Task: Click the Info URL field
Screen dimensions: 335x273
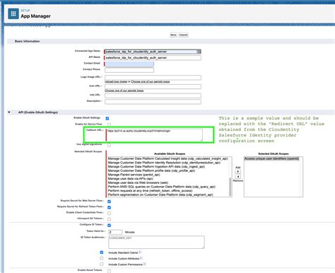Action: click(x=153, y=95)
